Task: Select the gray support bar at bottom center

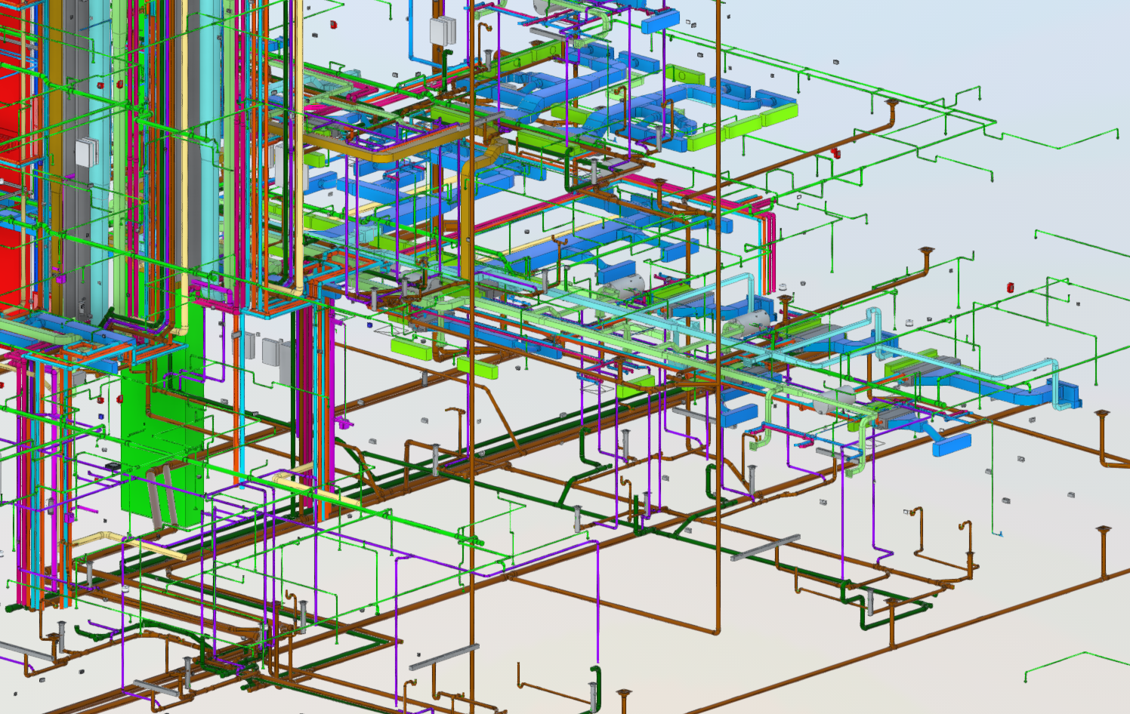Action: (x=443, y=657)
